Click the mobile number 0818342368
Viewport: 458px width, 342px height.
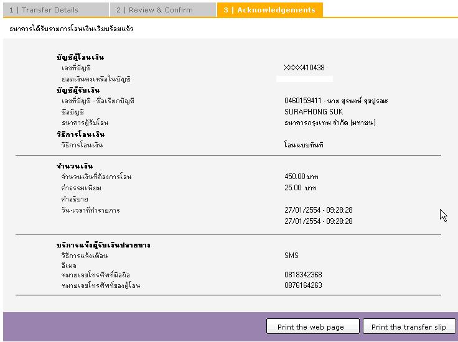click(x=303, y=275)
